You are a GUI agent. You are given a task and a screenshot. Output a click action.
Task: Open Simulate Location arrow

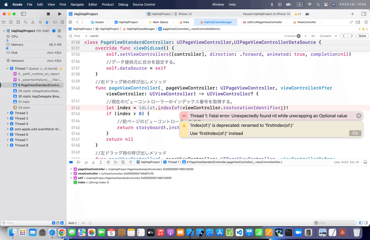coord(130,162)
